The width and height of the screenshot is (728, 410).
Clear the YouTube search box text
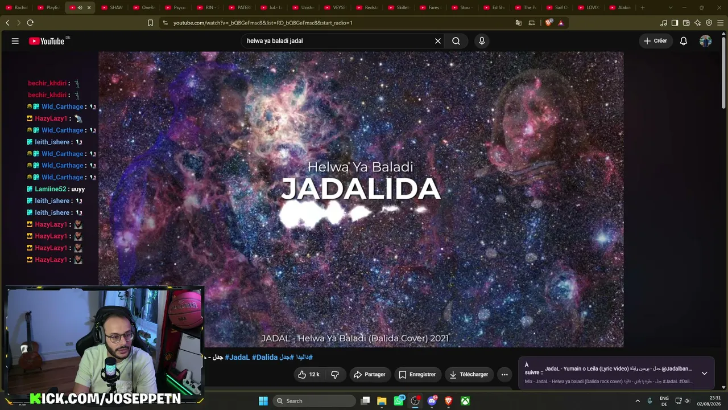click(x=438, y=41)
